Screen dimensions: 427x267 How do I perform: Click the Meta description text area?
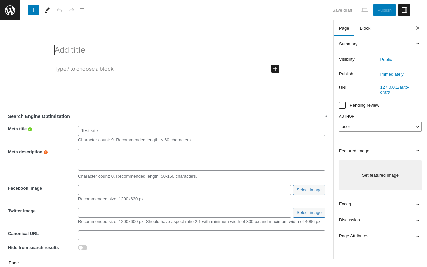pyautogui.click(x=201, y=160)
